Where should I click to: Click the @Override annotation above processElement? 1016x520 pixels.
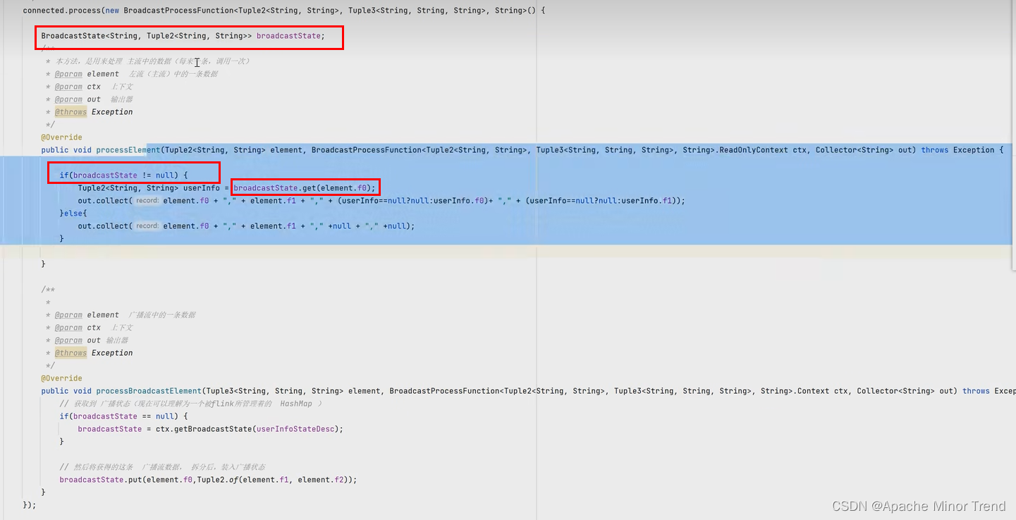pos(61,137)
